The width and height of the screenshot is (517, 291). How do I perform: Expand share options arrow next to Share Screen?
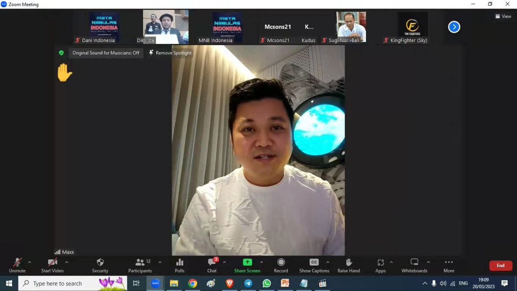click(x=262, y=262)
